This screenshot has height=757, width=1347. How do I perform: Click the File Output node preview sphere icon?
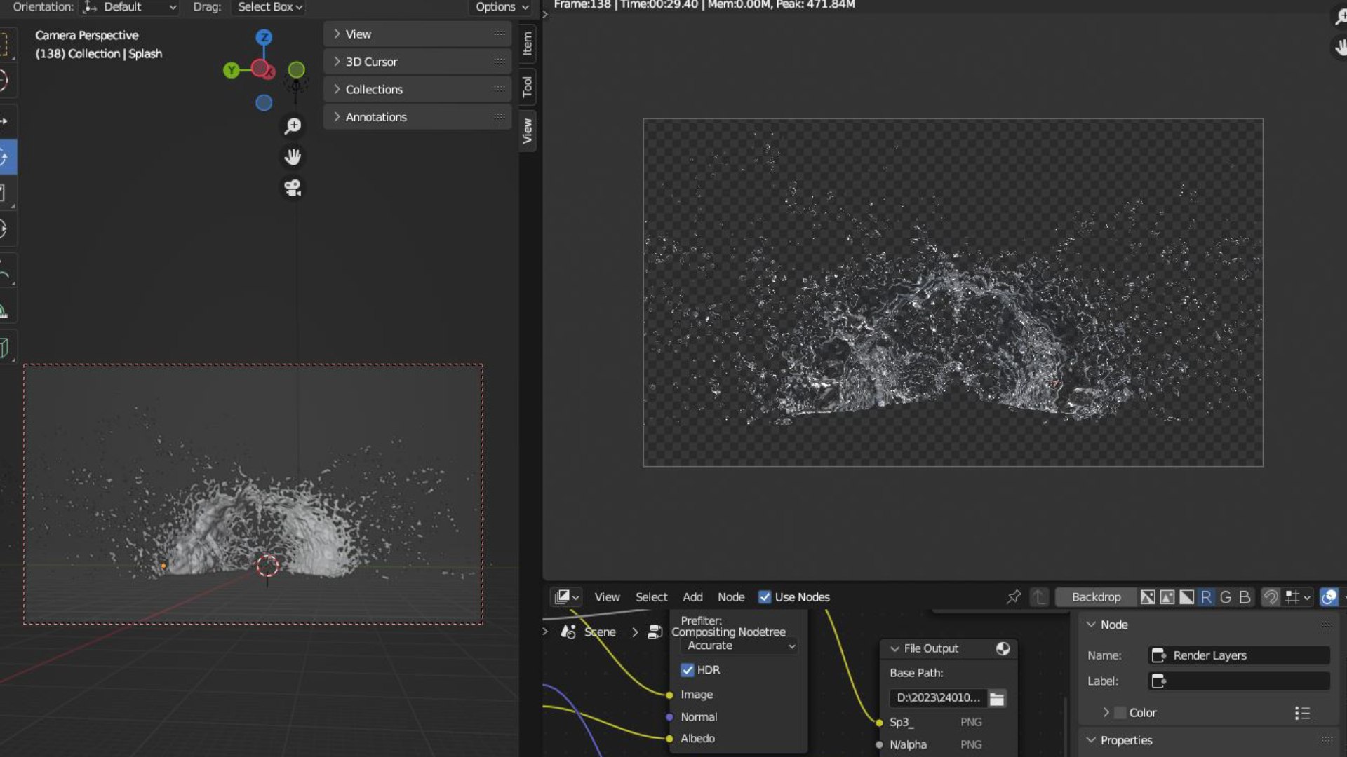pos(1003,648)
